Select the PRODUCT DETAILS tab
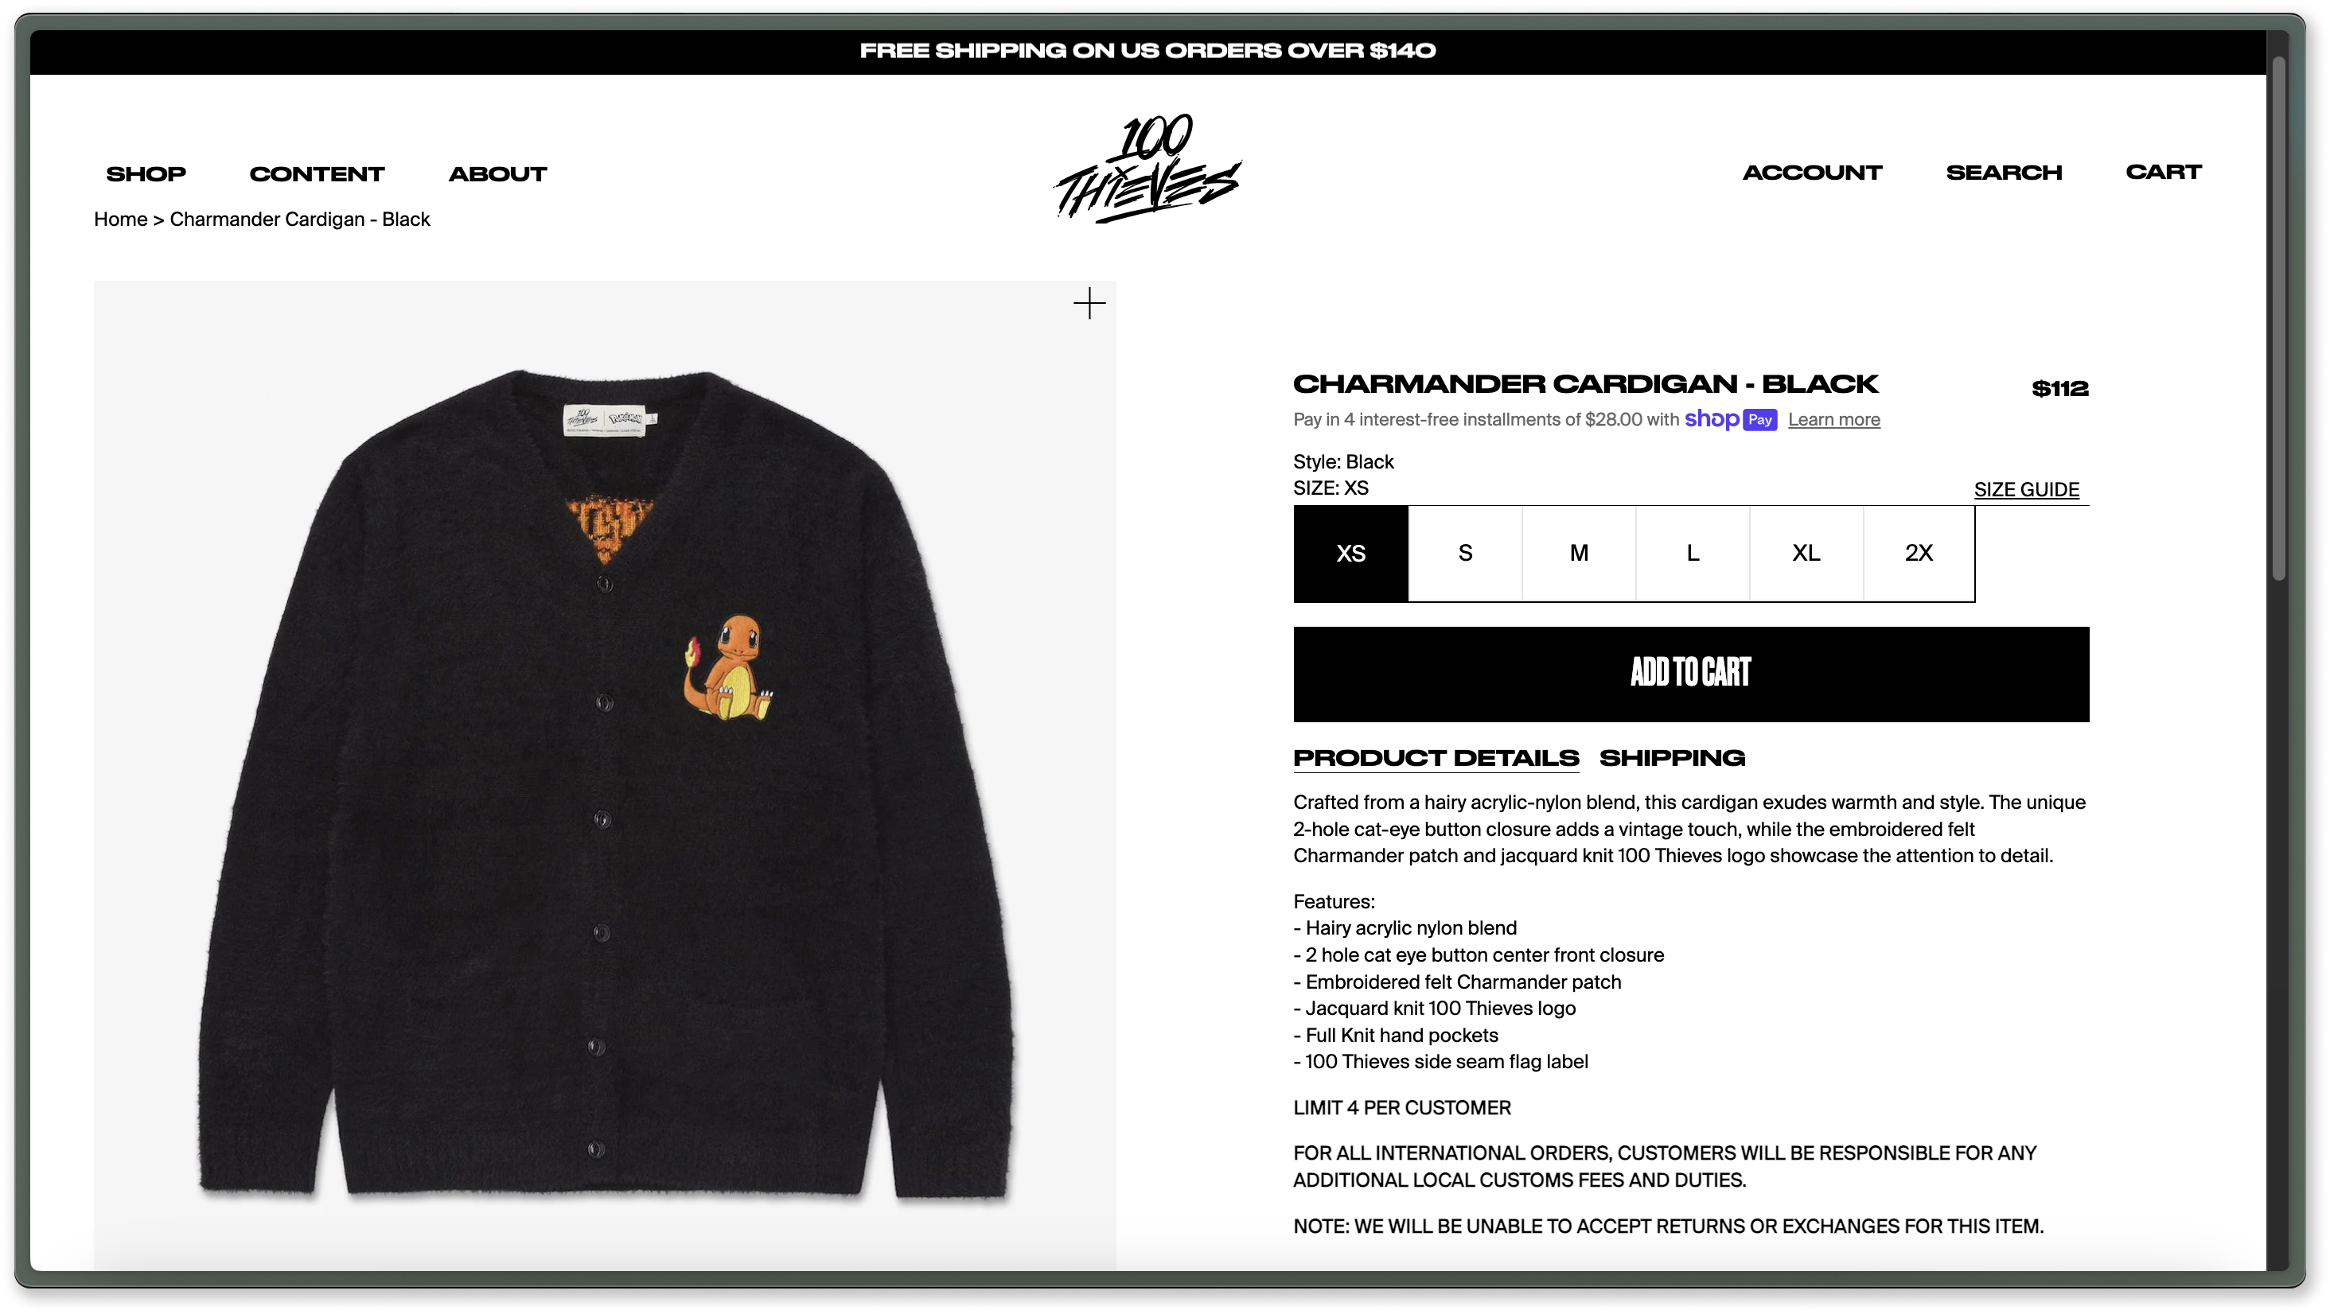The height and width of the screenshot is (1314, 2330). [1436, 758]
